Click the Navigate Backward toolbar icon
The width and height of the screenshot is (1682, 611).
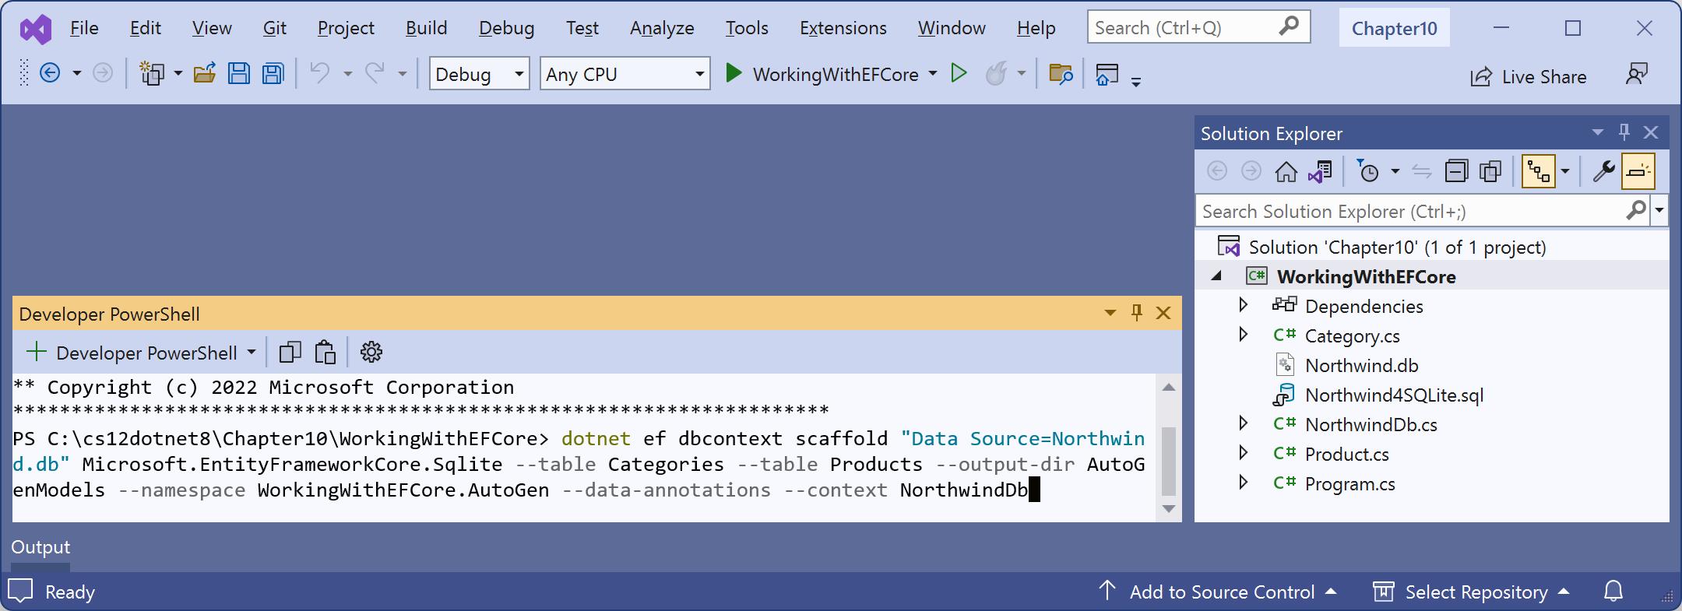(x=50, y=74)
